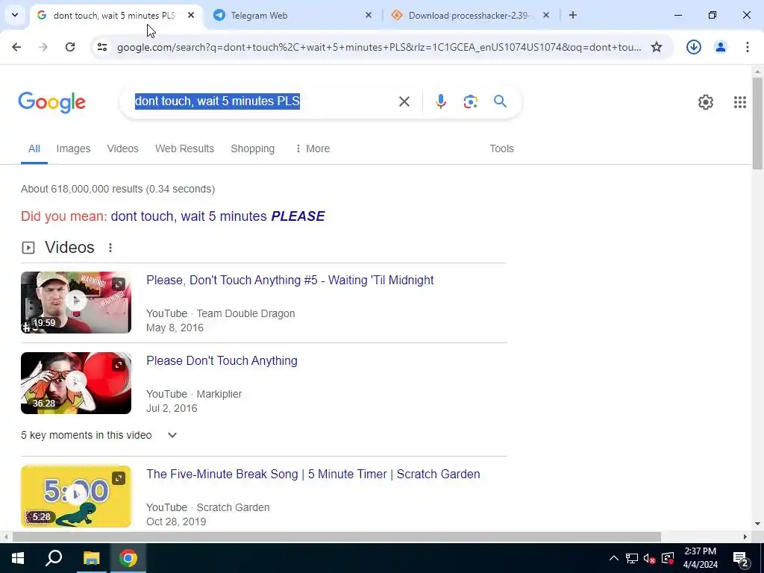Image resolution: width=764 pixels, height=573 pixels.
Task: Submit search with magnifier icon
Action: 500,101
